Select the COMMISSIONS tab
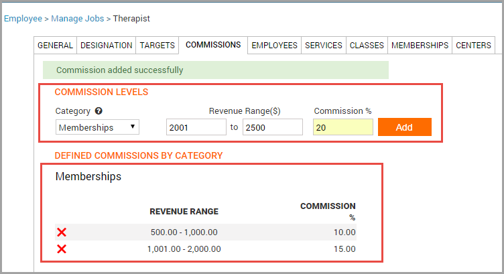This screenshot has width=504, height=274. [x=213, y=45]
